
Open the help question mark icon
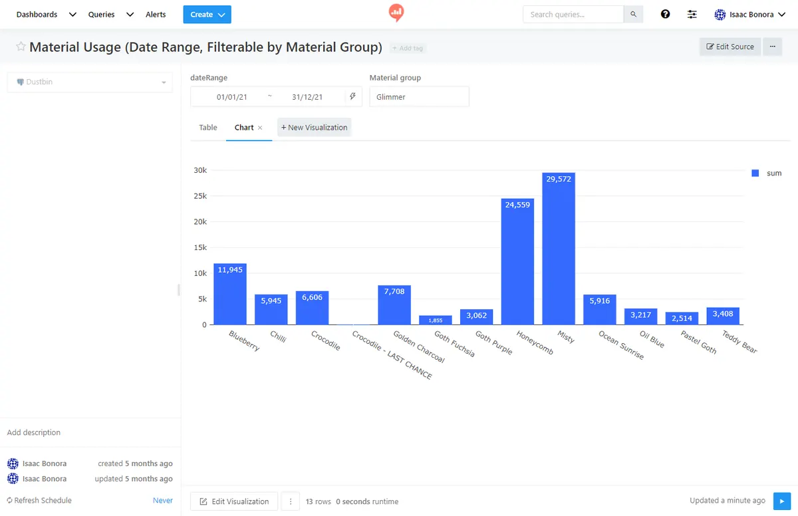[665, 14]
